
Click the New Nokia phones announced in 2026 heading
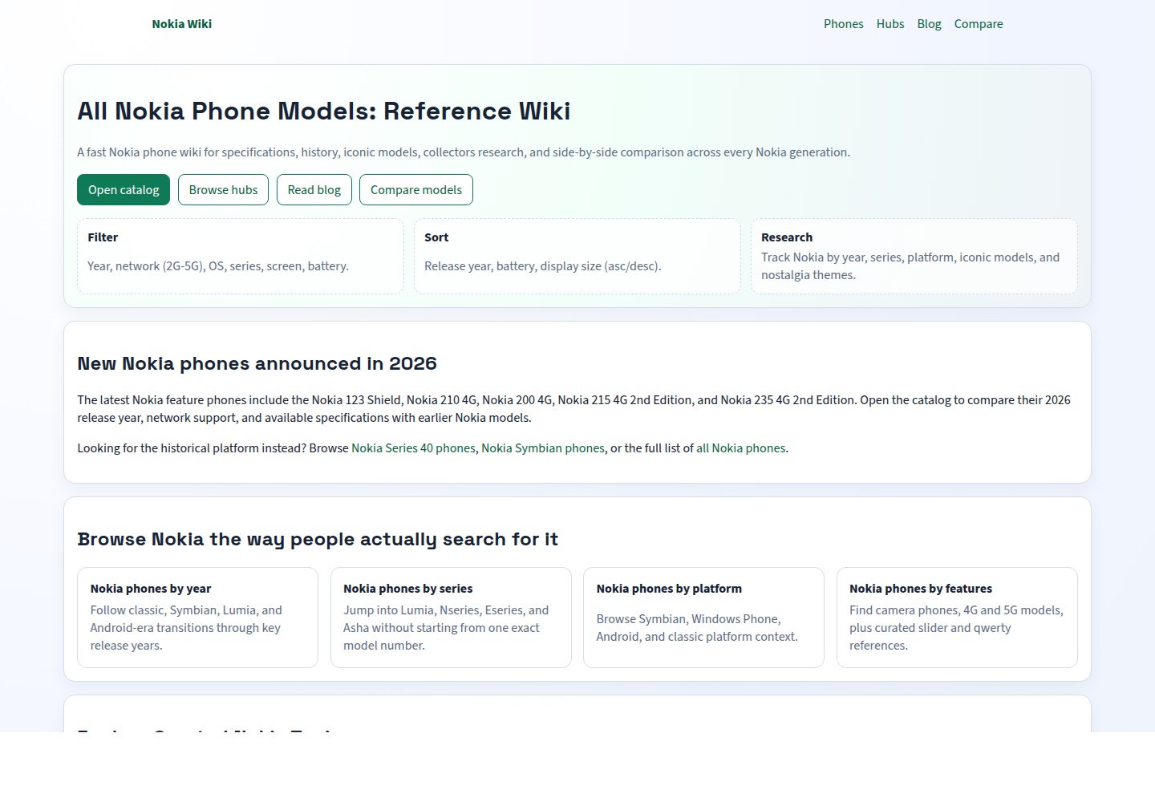point(257,363)
